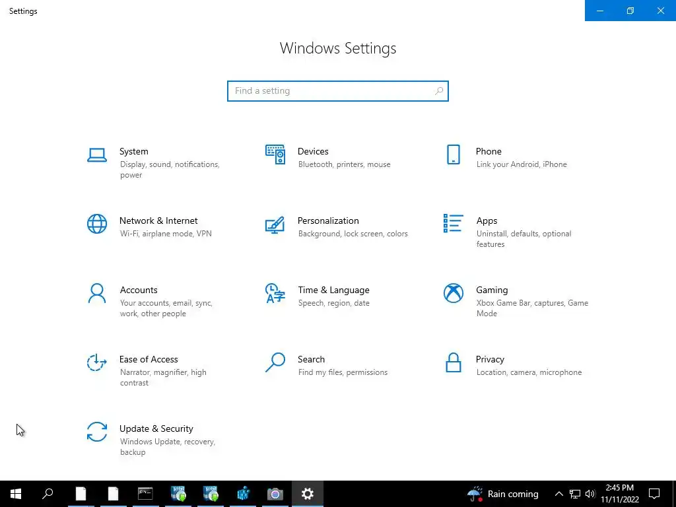This screenshot has width=676, height=507.
Task: Select the Personalization paintbrush icon
Action: click(x=275, y=224)
